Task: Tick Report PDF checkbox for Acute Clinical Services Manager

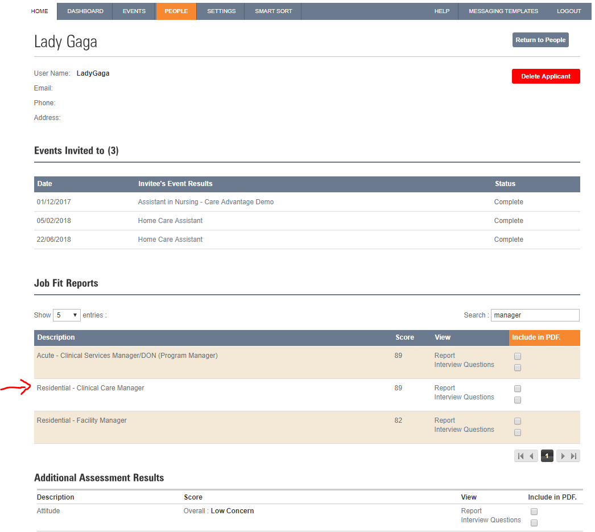Action: (517, 356)
